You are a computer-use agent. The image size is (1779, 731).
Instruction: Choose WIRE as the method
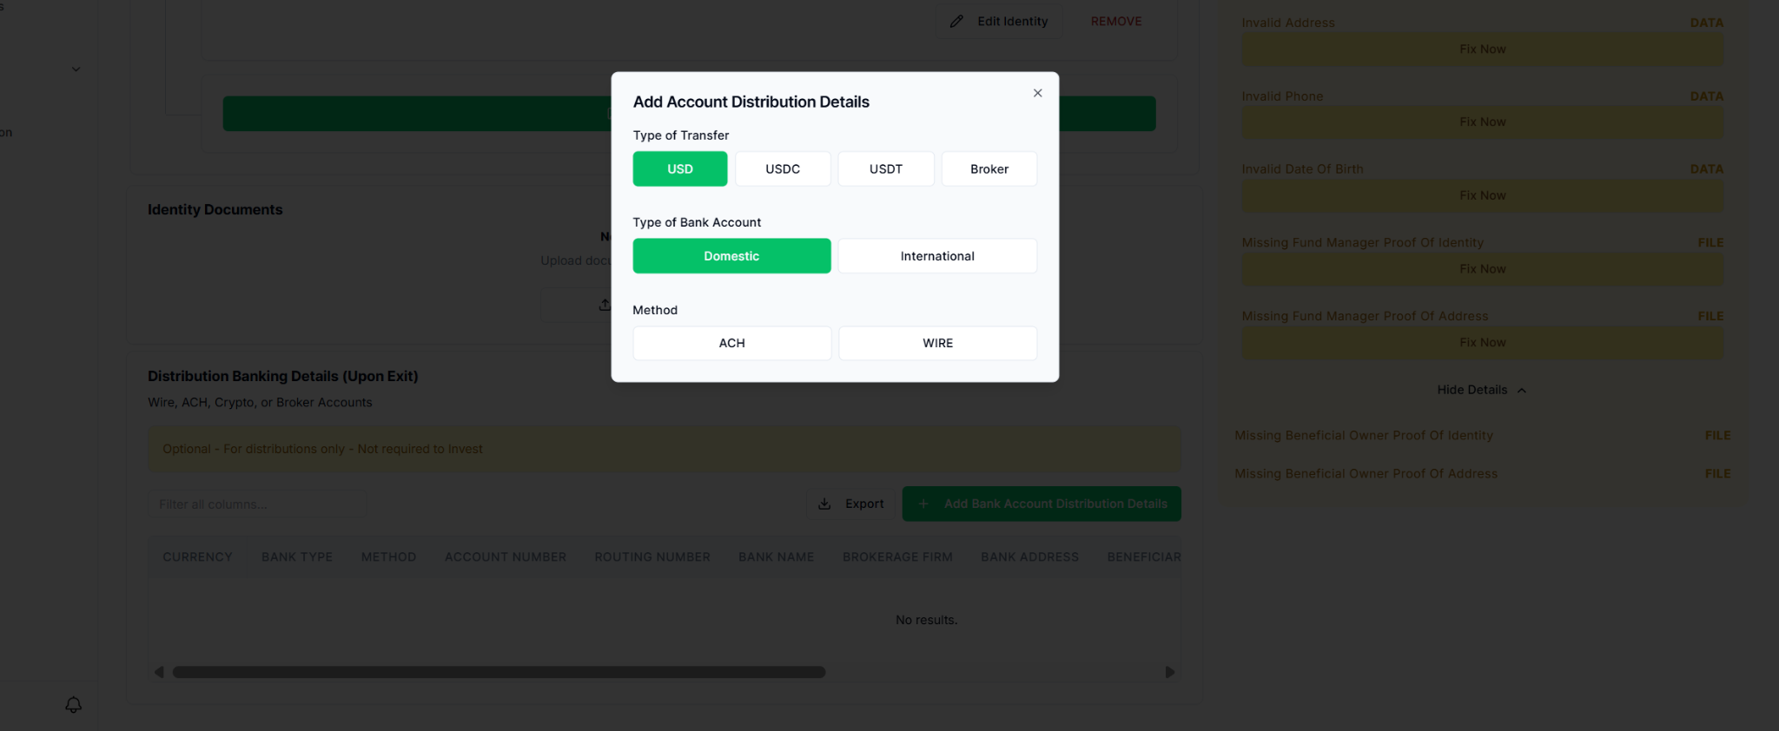coord(937,343)
